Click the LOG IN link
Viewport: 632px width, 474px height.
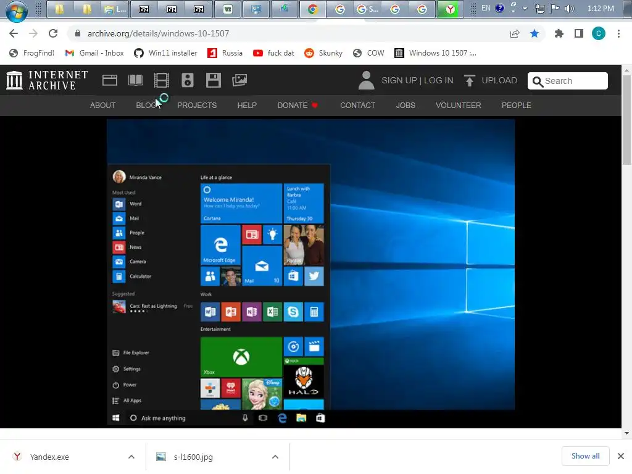coord(439,80)
